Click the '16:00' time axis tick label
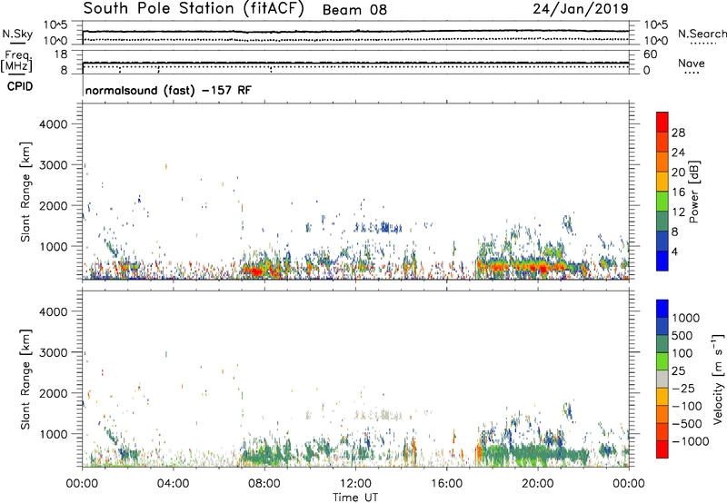Viewport: 727px width, 503px height. pyautogui.click(x=447, y=484)
